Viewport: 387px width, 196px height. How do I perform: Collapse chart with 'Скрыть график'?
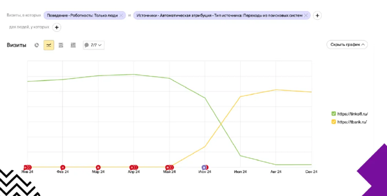point(347,45)
